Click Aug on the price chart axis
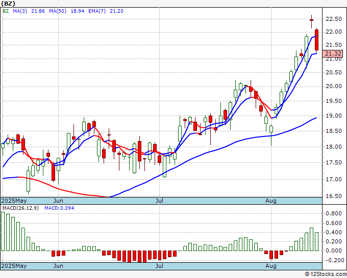The height and width of the screenshot is (278, 347). click(271, 201)
